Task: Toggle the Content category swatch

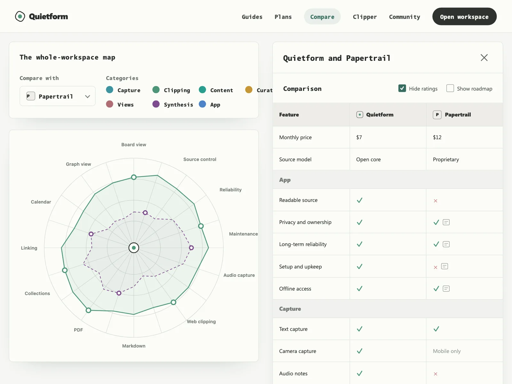Action: [203, 90]
